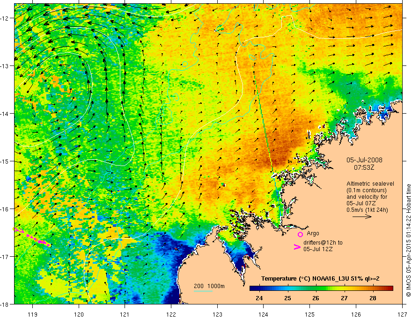
Task: Click the date label 05-Jul-2008
Action: 364,160
